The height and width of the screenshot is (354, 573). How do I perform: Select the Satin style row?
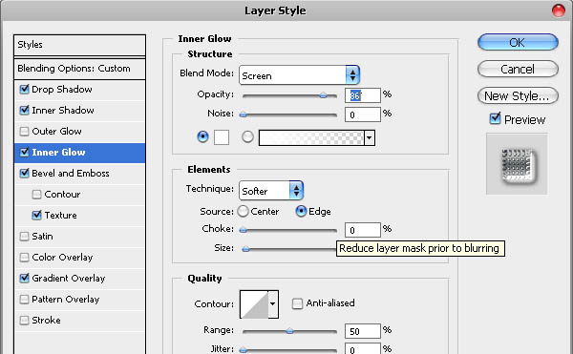tap(79, 237)
